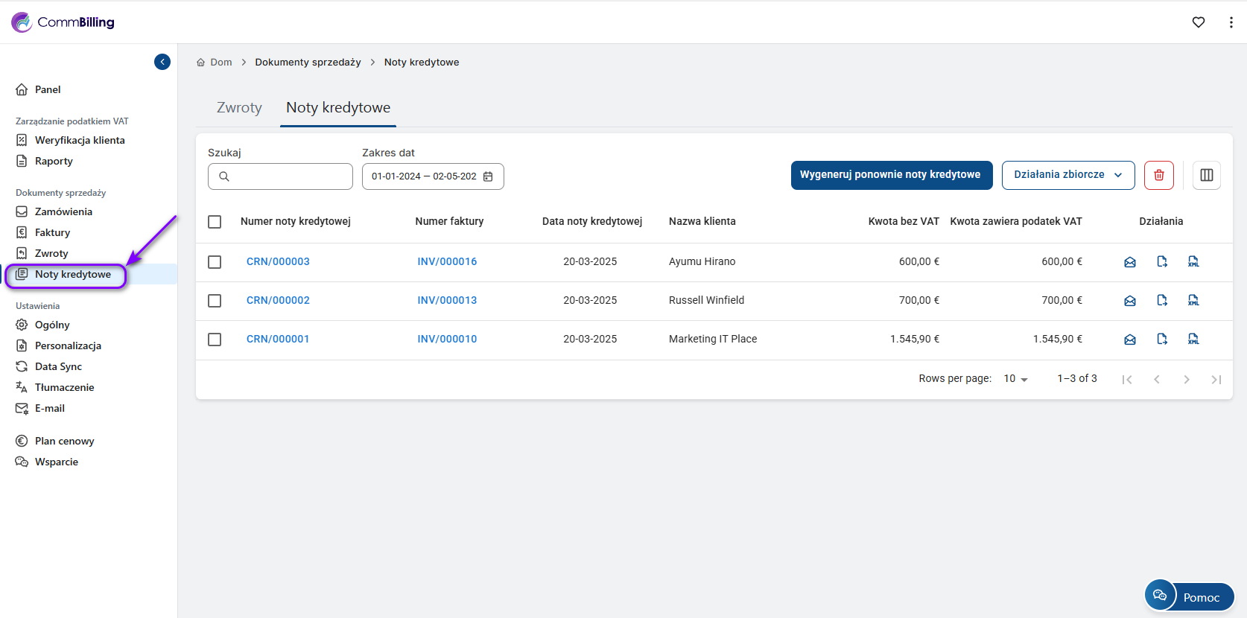This screenshot has height=618, width=1247.
Task: Collapse the sidebar with the arrow button
Action: point(162,62)
